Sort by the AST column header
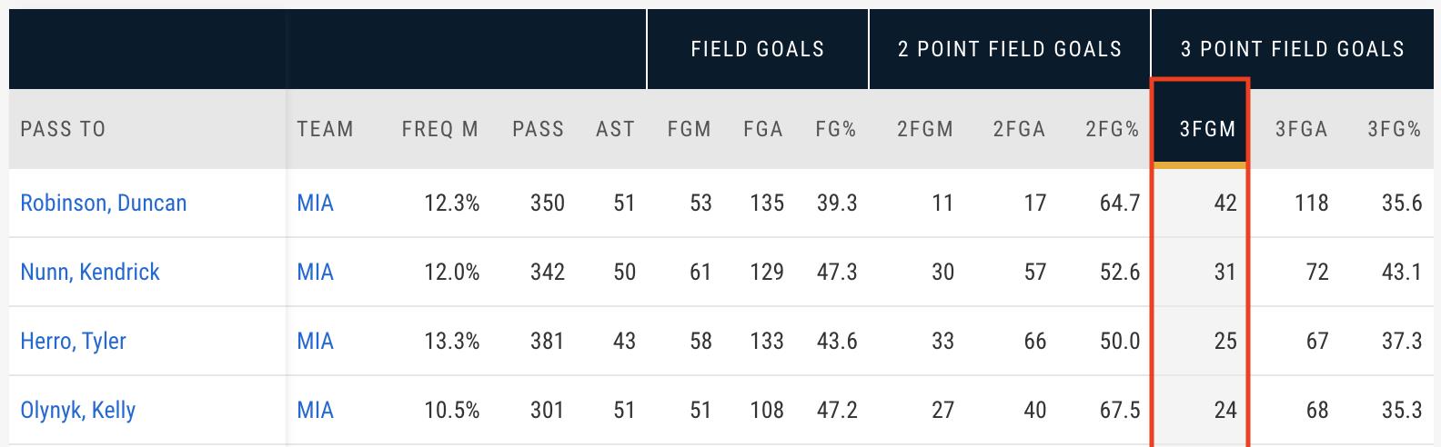This screenshot has height=447, width=1441. (x=615, y=129)
